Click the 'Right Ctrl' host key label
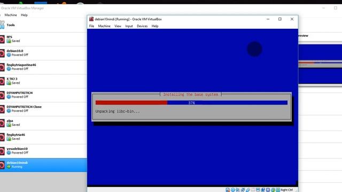Viewport: 342px width, 192px height. click(x=286, y=190)
